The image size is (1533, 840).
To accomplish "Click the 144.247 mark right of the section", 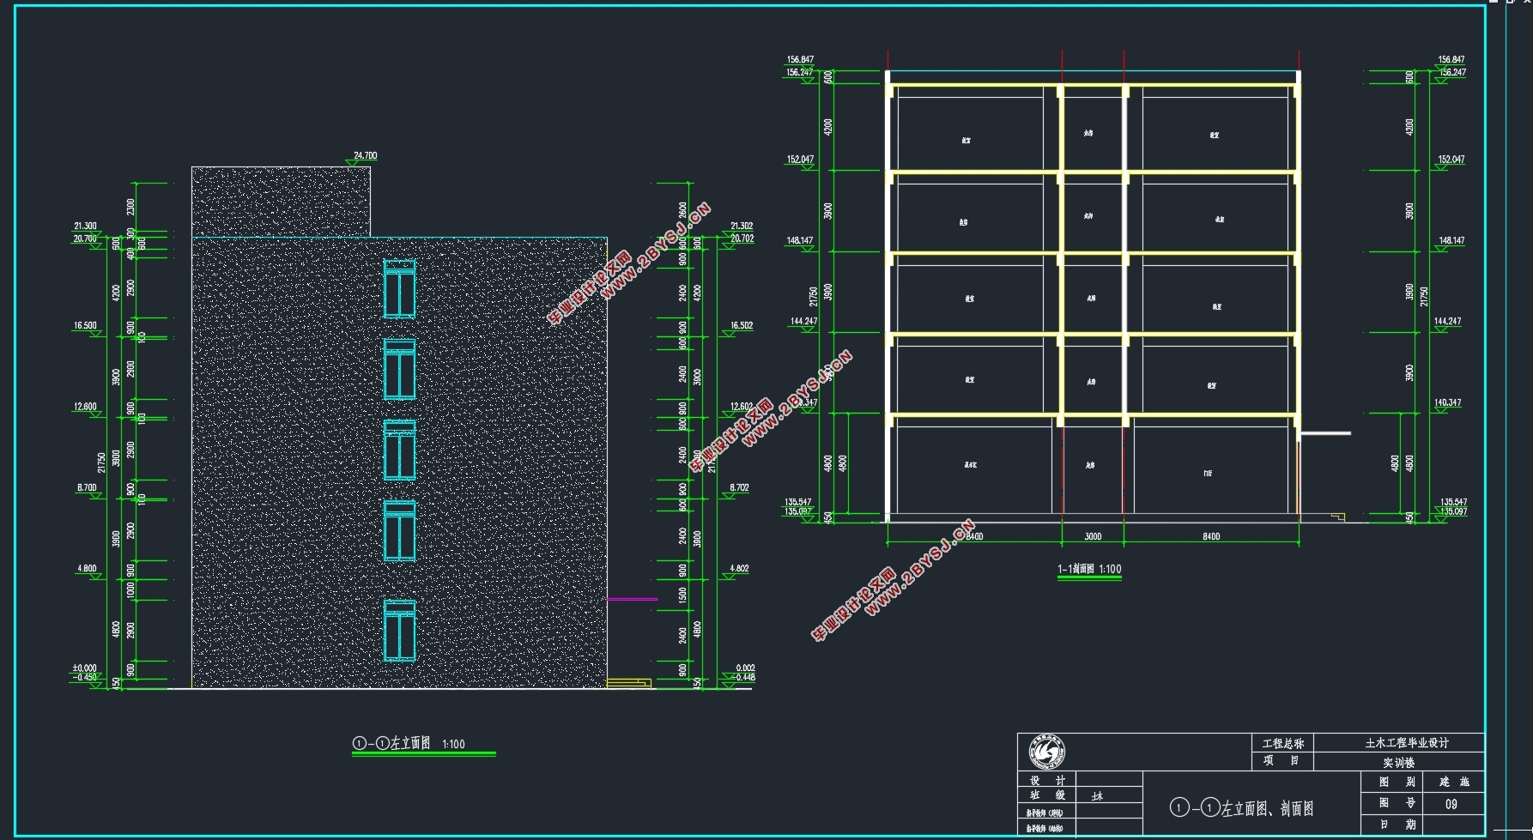I will click(1447, 321).
